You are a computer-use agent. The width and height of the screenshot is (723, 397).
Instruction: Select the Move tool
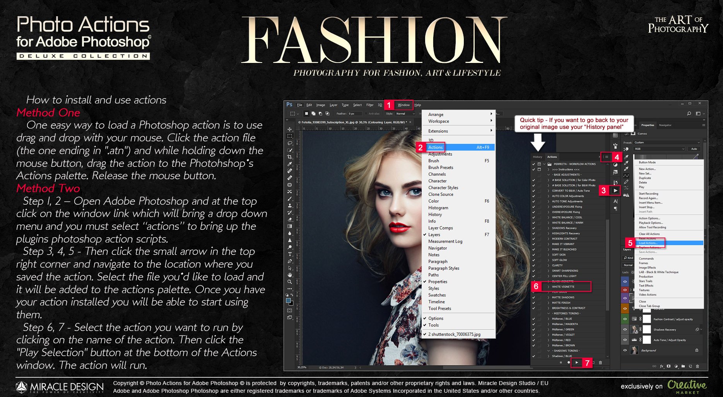(290, 129)
